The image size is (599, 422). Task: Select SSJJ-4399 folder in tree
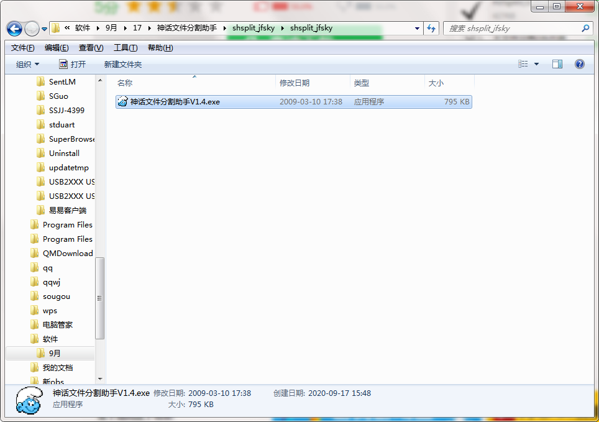click(x=66, y=111)
